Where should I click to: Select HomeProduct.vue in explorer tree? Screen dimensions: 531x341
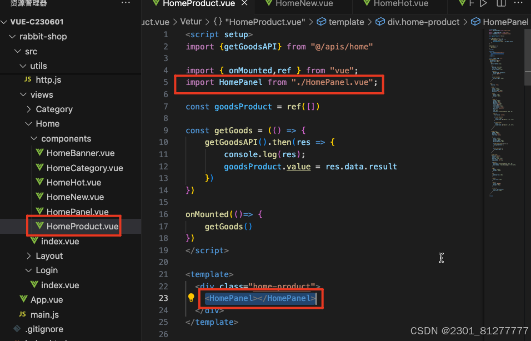[83, 226]
